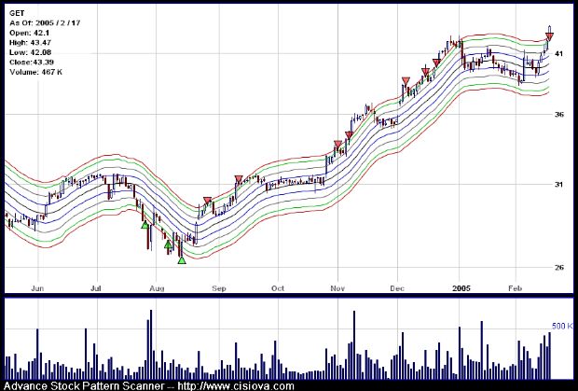Click the first red triangle marker after the Dec gridline
578x391 pixels.
click(406, 81)
